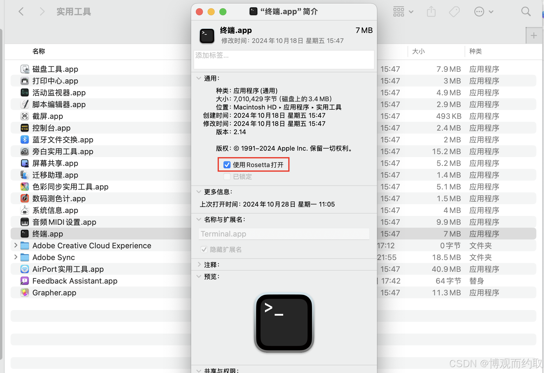Collapse the 共享与权限 section
The height and width of the screenshot is (373, 544).
(x=199, y=371)
